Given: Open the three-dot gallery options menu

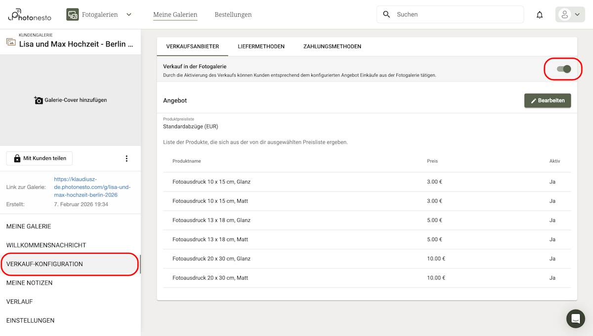Looking at the screenshot, I should 127,158.
